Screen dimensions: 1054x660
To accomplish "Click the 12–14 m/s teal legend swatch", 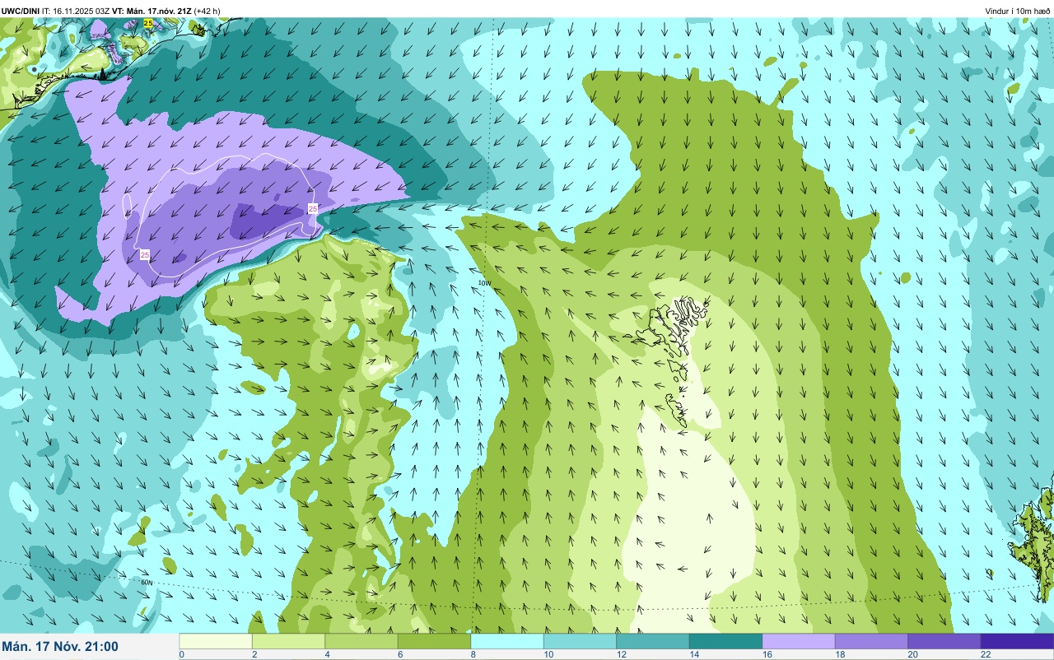I will point(653,641).
